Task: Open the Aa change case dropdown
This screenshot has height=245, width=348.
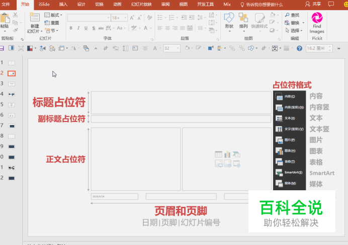Action: [121, 28]
